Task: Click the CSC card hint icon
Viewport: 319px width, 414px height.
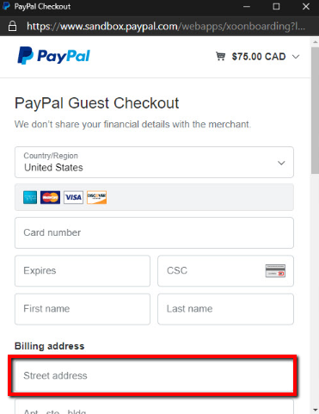Action: point(275,271)
